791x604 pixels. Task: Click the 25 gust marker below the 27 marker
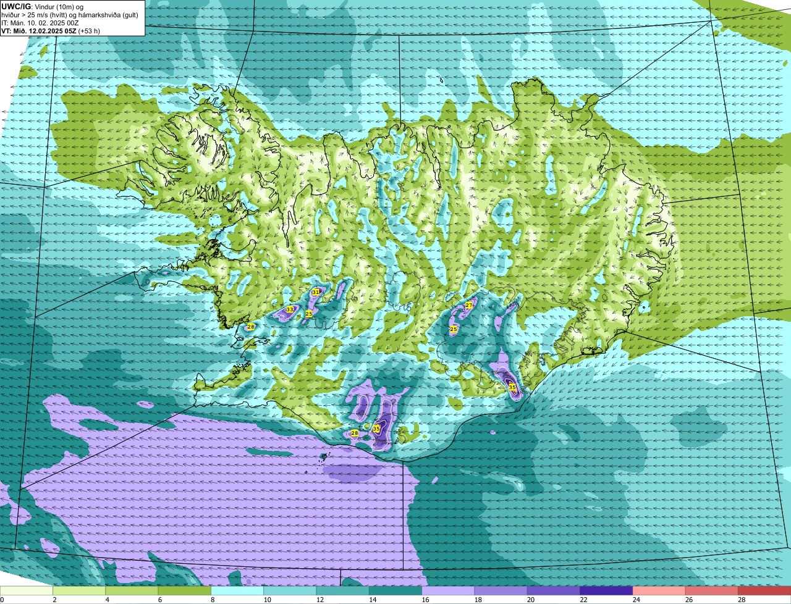[x=454, y=329]
